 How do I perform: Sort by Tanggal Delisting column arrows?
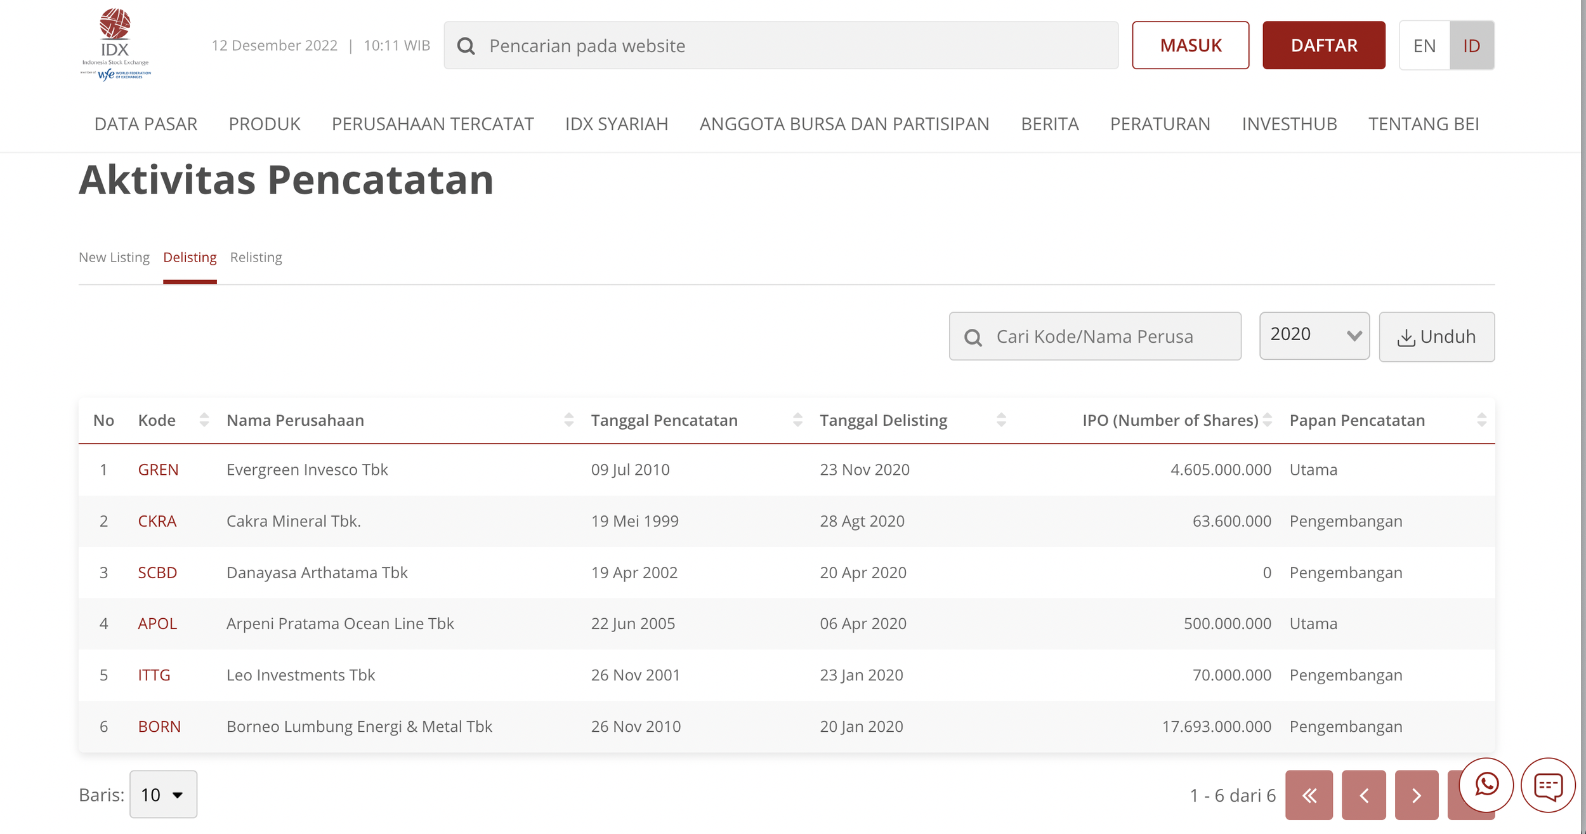click(x=1001, y=420)
